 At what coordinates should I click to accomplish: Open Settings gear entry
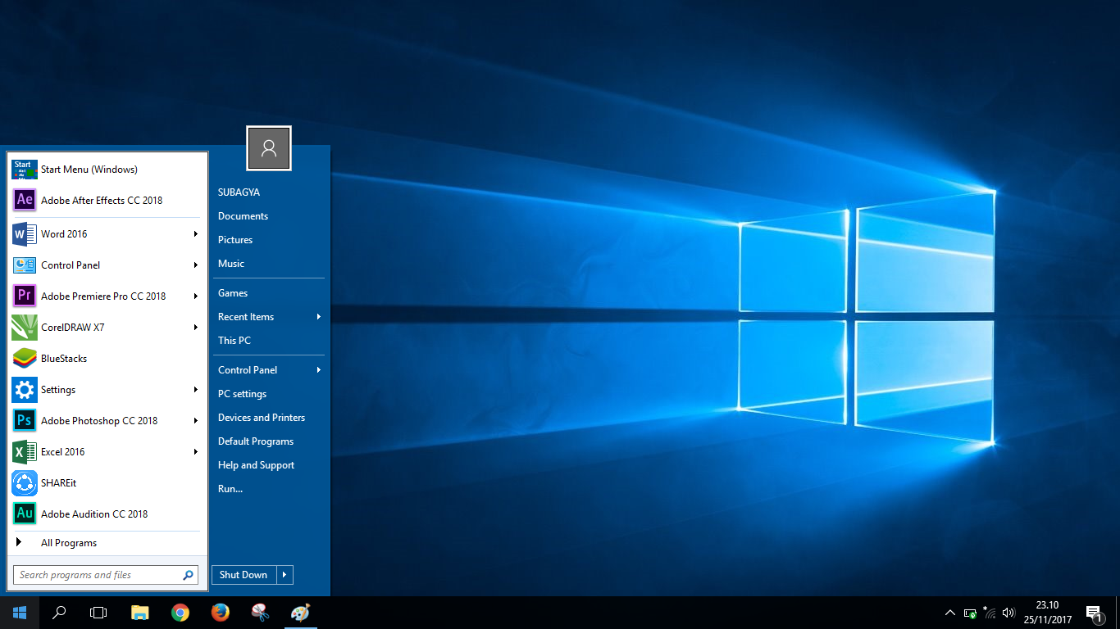pyautogui.click(x=107, y=390)
